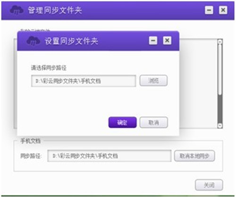Click the 同步路径: label
The image size is (236, 198).
pyautogui.click(x=31, y=156)
